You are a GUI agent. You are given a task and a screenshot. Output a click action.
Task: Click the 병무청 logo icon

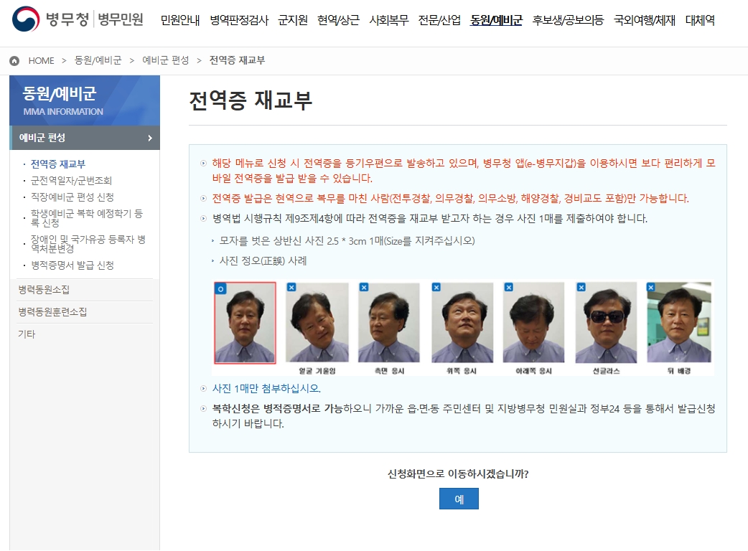coord(25,20)
